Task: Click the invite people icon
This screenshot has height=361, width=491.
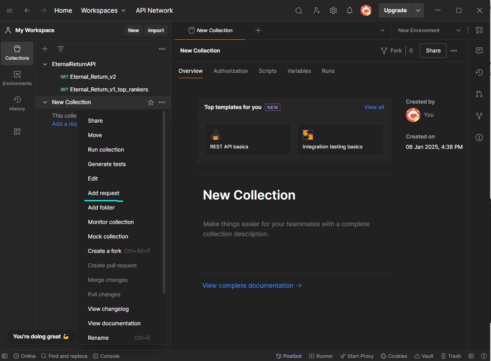Action: pyautogui.click(x=317, y=11)
